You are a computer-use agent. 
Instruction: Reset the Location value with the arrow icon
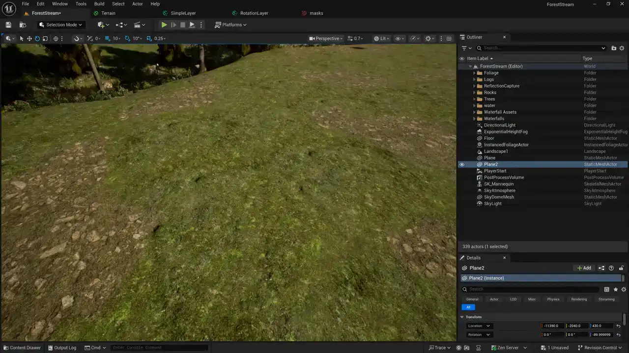pyautogui.click(x=618, y=326)
